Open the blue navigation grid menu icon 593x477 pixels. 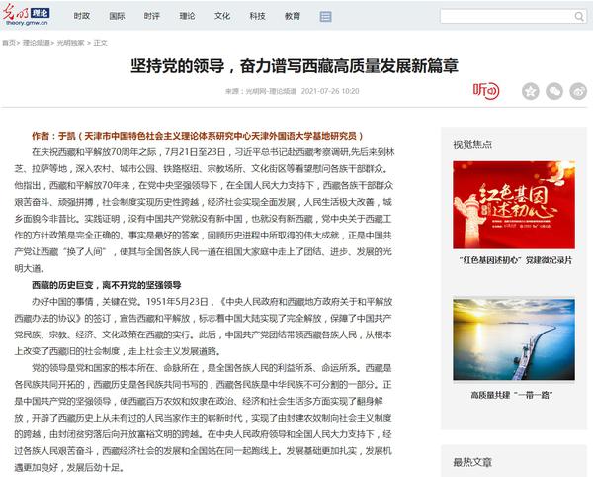[x=326, y=17]
